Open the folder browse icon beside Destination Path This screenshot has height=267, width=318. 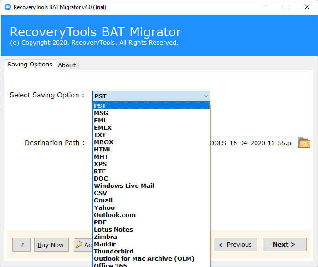tap(304, 143)
